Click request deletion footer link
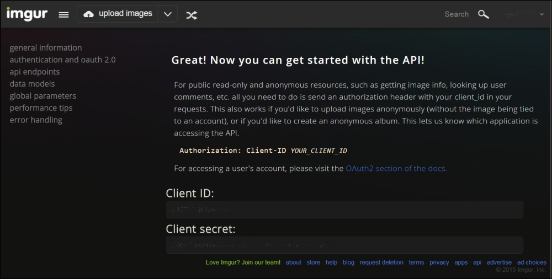 381,262
